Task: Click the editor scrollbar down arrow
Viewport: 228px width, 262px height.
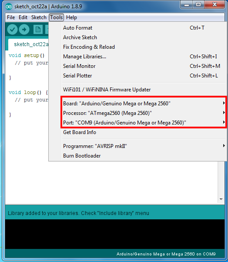Action: (221, 199)
